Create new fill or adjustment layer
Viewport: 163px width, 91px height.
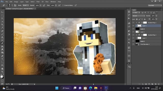point(149,84)
